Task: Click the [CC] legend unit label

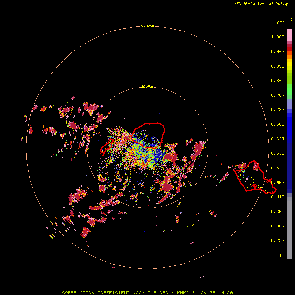Action: point(280,23)
